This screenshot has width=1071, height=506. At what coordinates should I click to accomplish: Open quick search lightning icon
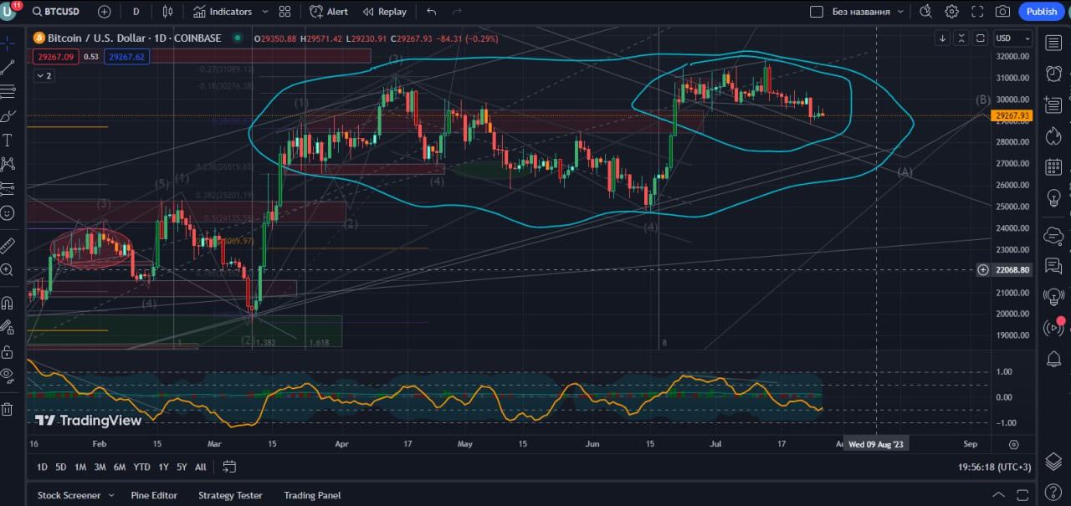pyautogui.click(x=925, y=12)
